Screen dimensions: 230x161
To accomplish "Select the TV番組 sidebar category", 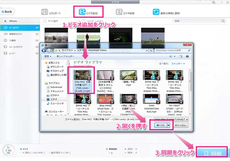I will click(x=20, y=40).
